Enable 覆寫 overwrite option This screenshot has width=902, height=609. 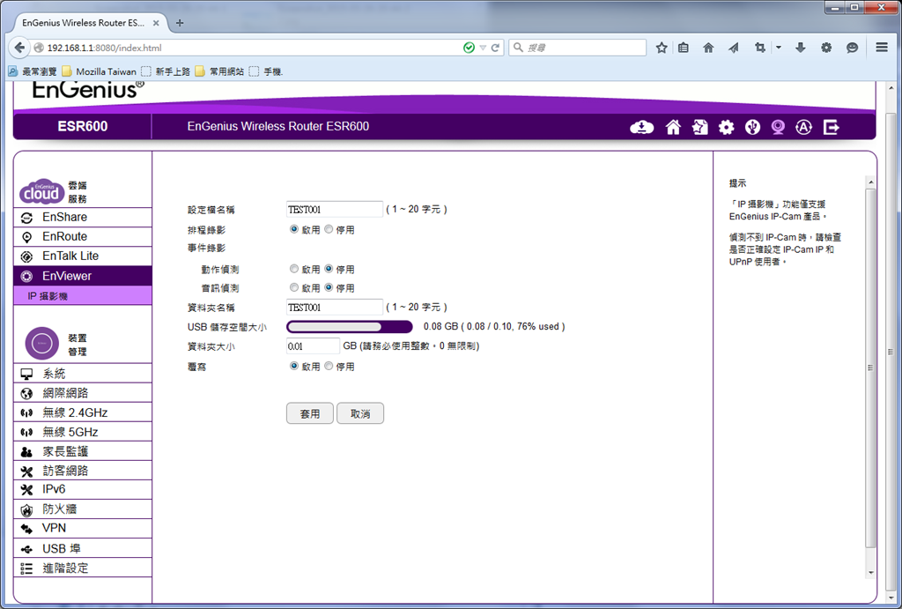coord(294,366)
